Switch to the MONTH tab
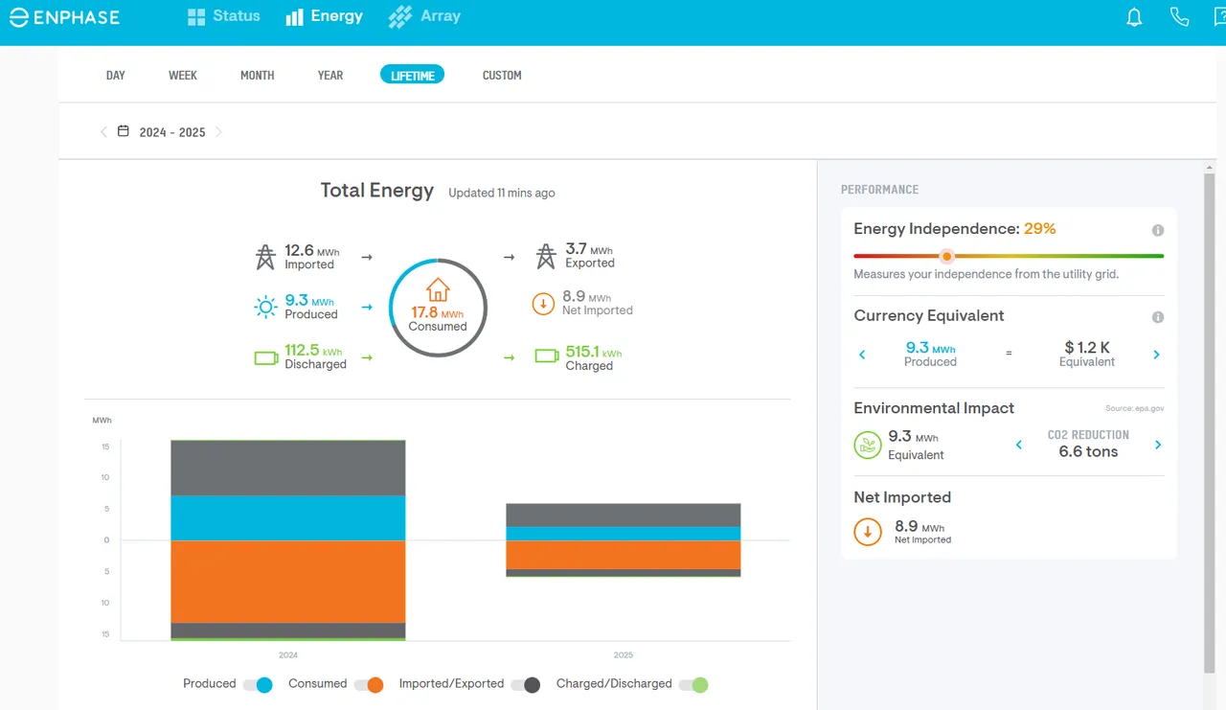This screenshot has width=1226, height=710. [x=257, y=75]
